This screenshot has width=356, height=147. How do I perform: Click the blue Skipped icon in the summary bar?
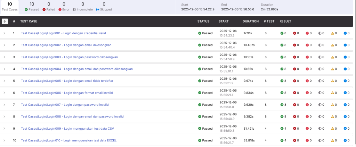click(97, 10)
